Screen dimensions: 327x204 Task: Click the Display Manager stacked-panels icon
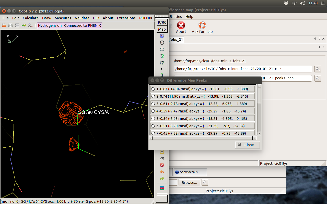[17, 25]
